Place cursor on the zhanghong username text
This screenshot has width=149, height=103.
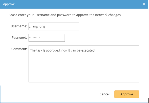(x=37, y=26)
